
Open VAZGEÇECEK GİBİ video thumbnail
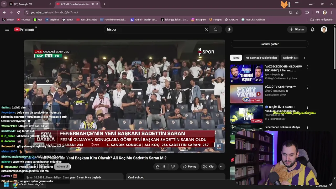click(246, 74)
